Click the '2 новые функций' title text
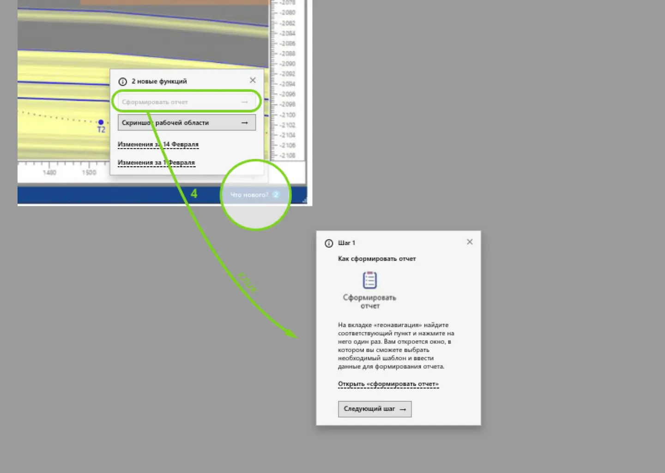 (x=159, y=81)
